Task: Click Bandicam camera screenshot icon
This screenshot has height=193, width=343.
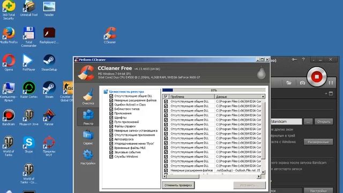Action: [302, 83]
